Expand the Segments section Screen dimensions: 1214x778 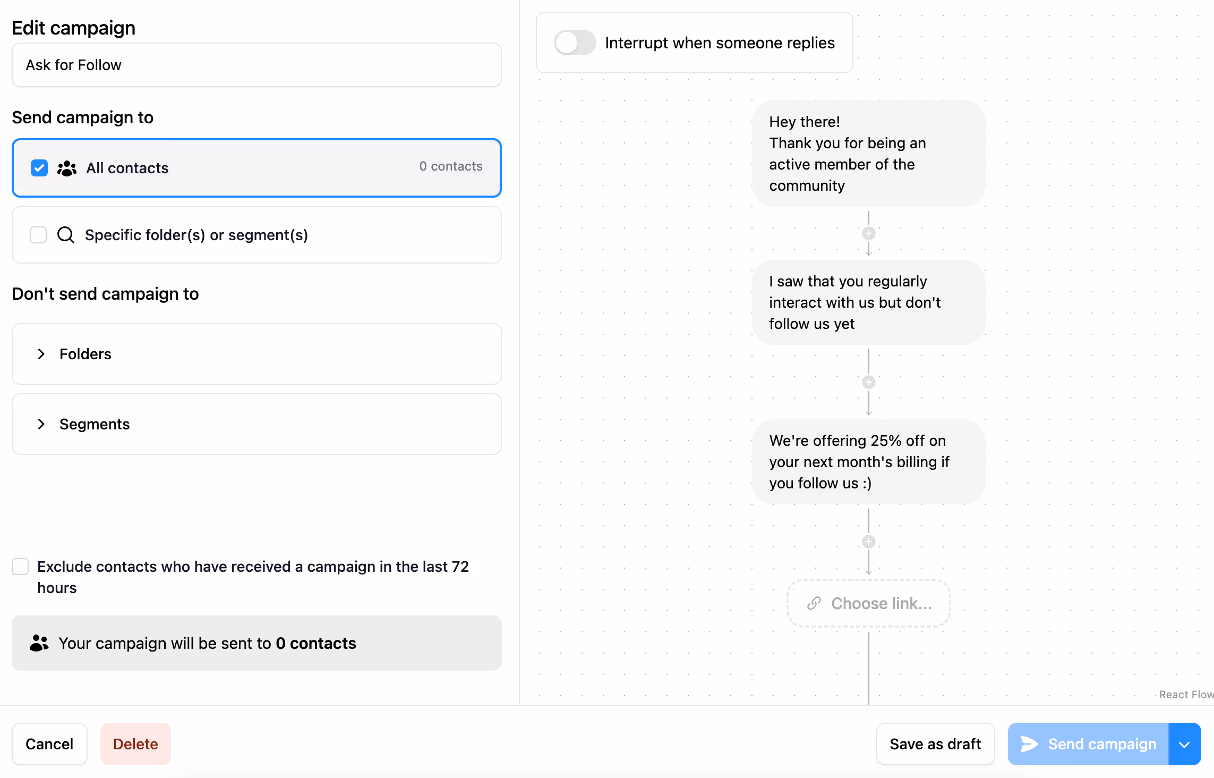[41, 424]
